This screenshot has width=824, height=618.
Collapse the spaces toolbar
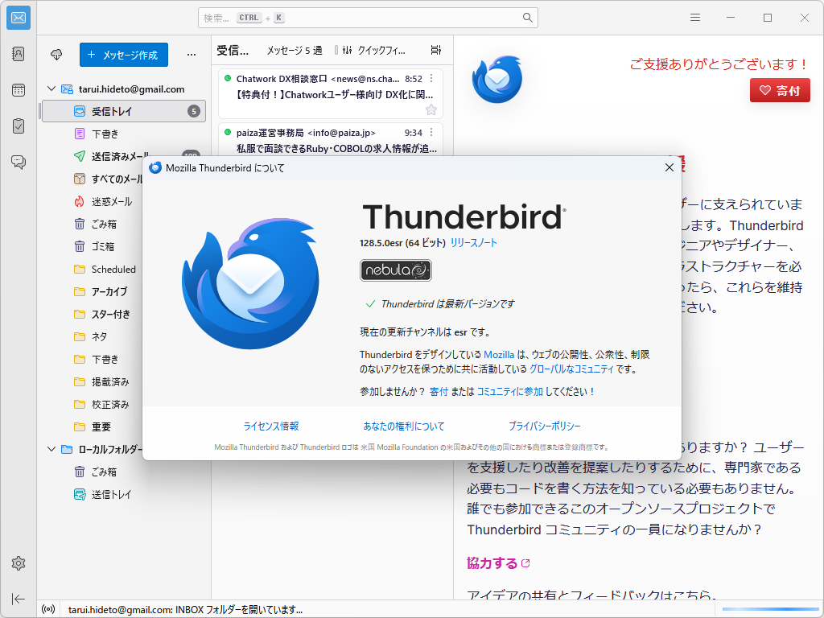[18, 599]
